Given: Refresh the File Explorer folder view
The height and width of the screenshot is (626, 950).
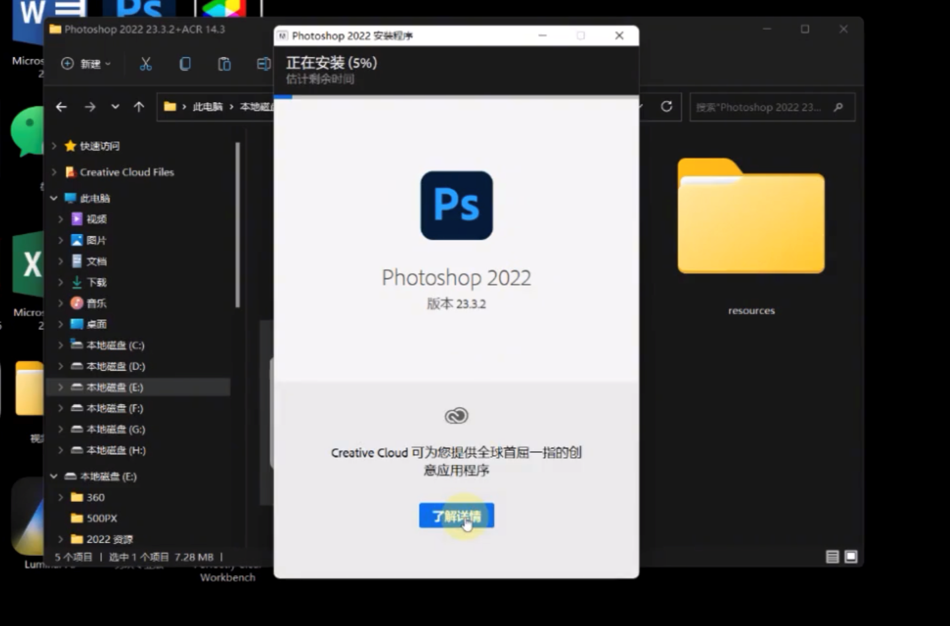Looking at the screenshot, I should tap(666, 106).
